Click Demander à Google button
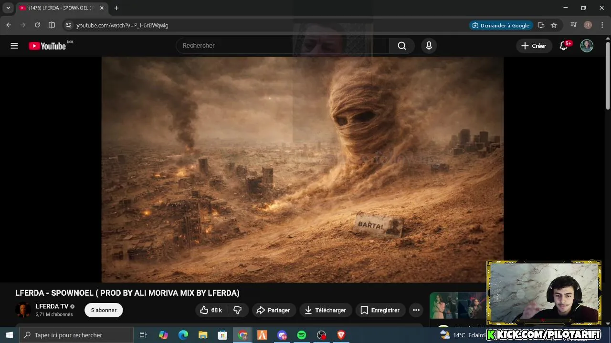 coord(500,25)
